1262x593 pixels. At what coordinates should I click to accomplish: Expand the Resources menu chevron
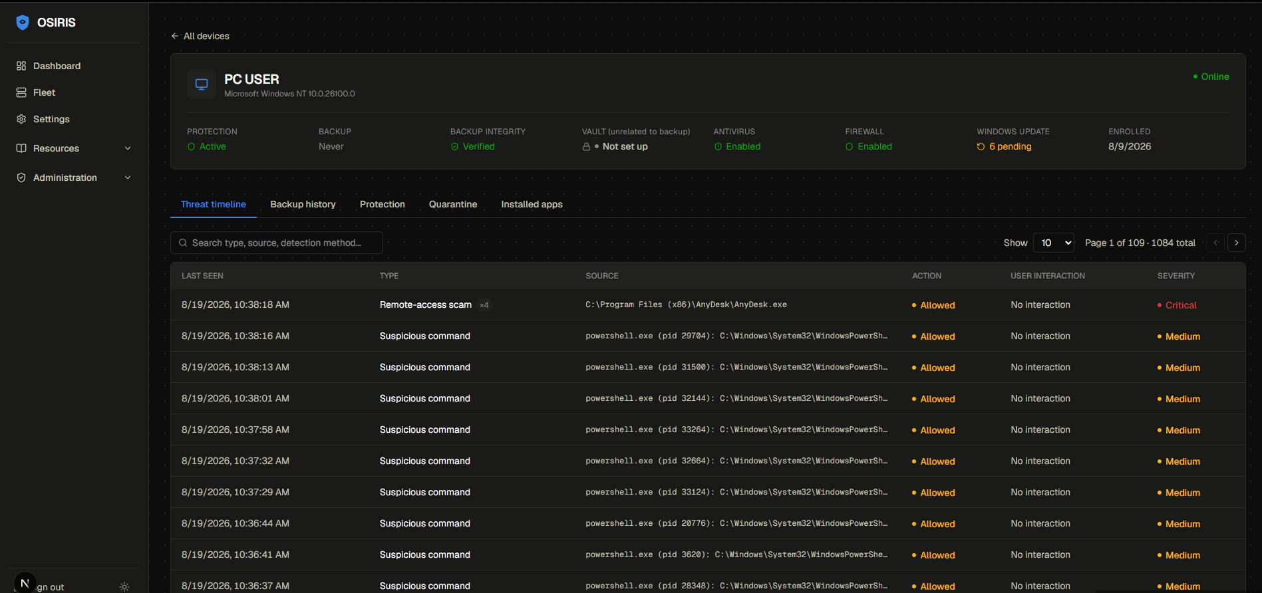(x=128, y=148)
